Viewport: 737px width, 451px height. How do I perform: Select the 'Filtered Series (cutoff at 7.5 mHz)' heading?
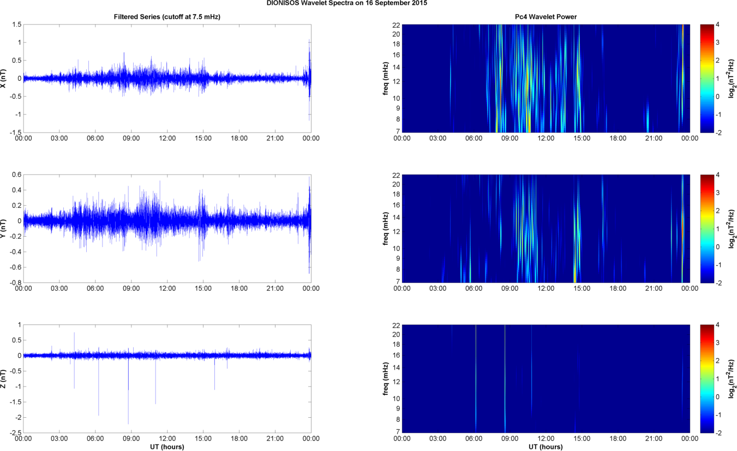click(x=167, y=17)
